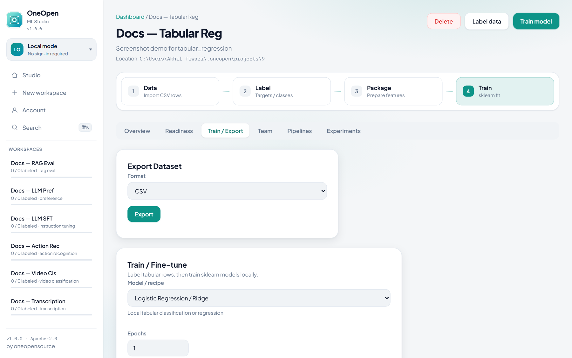Open Studio home icon in sidebar
This screenshot has height=358, width=572.
[15, 75]
